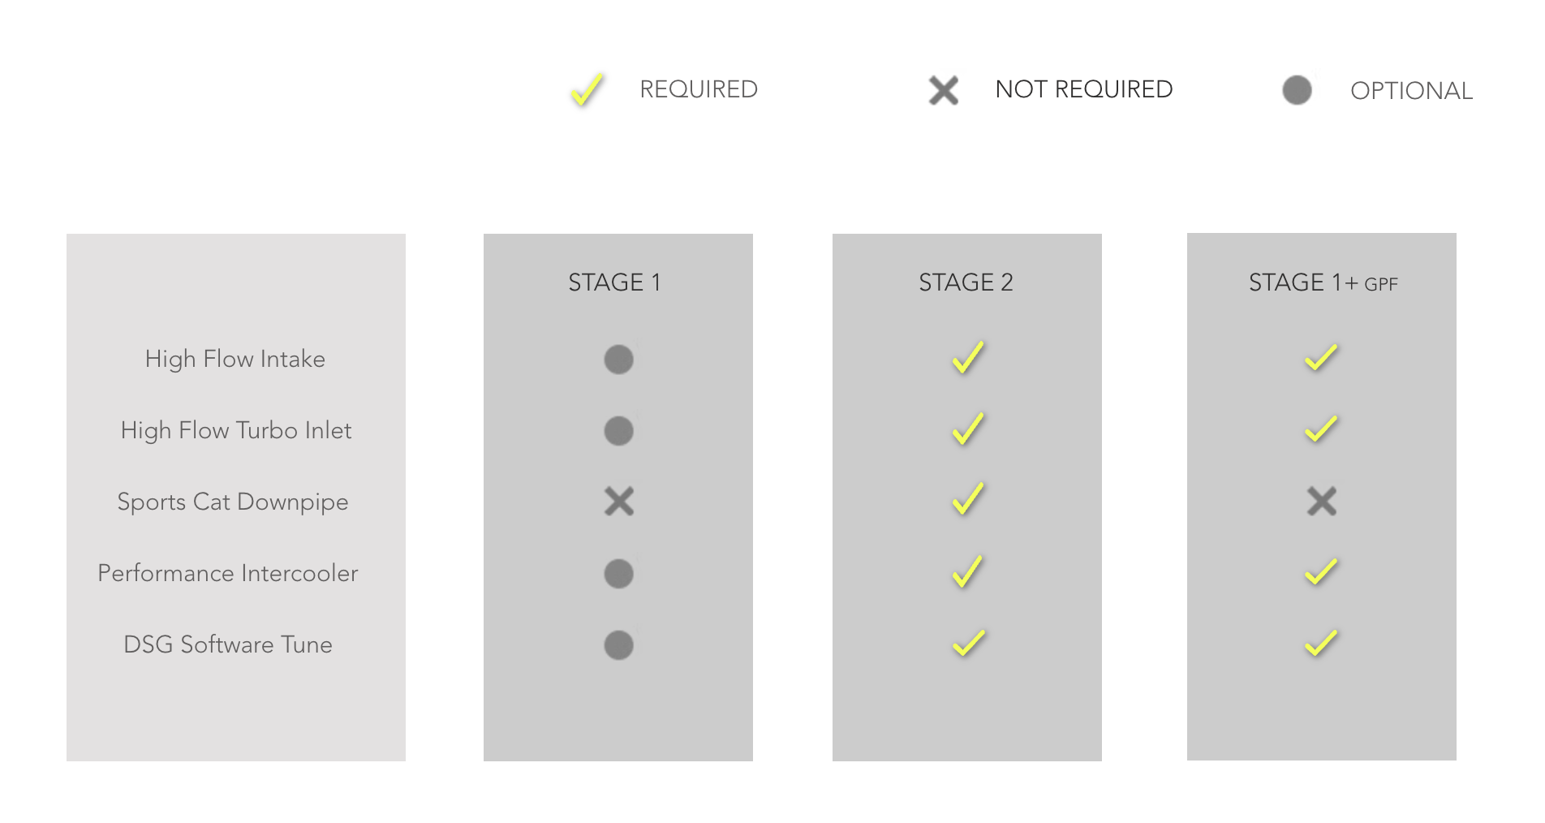Click Stage 1 optional dot for DSG Software Tune
This screenshot has width=1545, height=823.
[618, 645]
